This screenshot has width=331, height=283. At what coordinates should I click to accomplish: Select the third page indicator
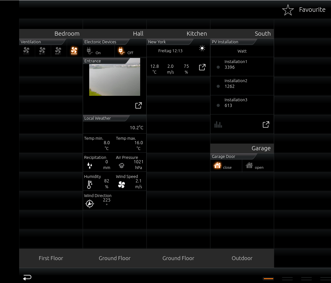pyautogui.click(x=306, y=279)
